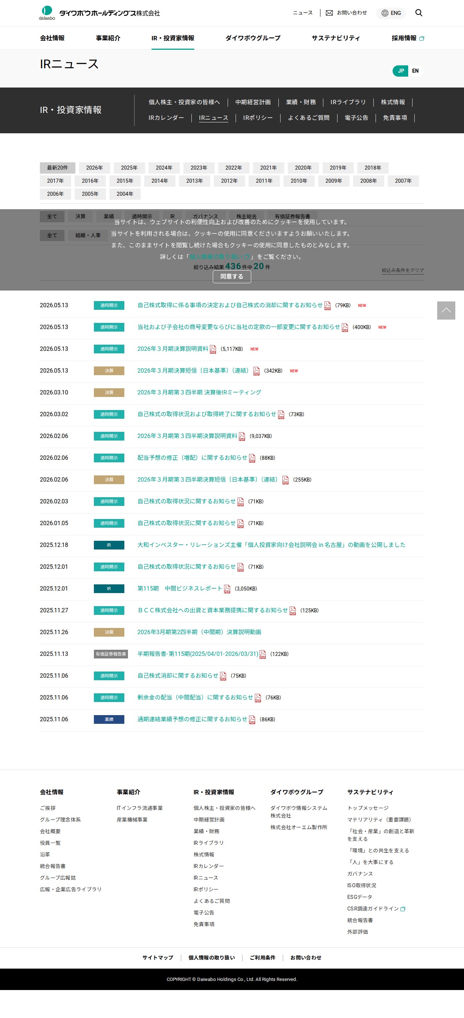The width and height of the screenshot is (464, 1018).
Task: Click the ニュース link in header
Action: pos(303,13)
